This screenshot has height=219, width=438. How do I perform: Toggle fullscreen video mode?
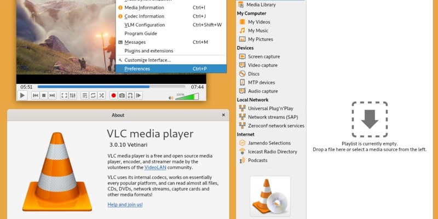64,95
